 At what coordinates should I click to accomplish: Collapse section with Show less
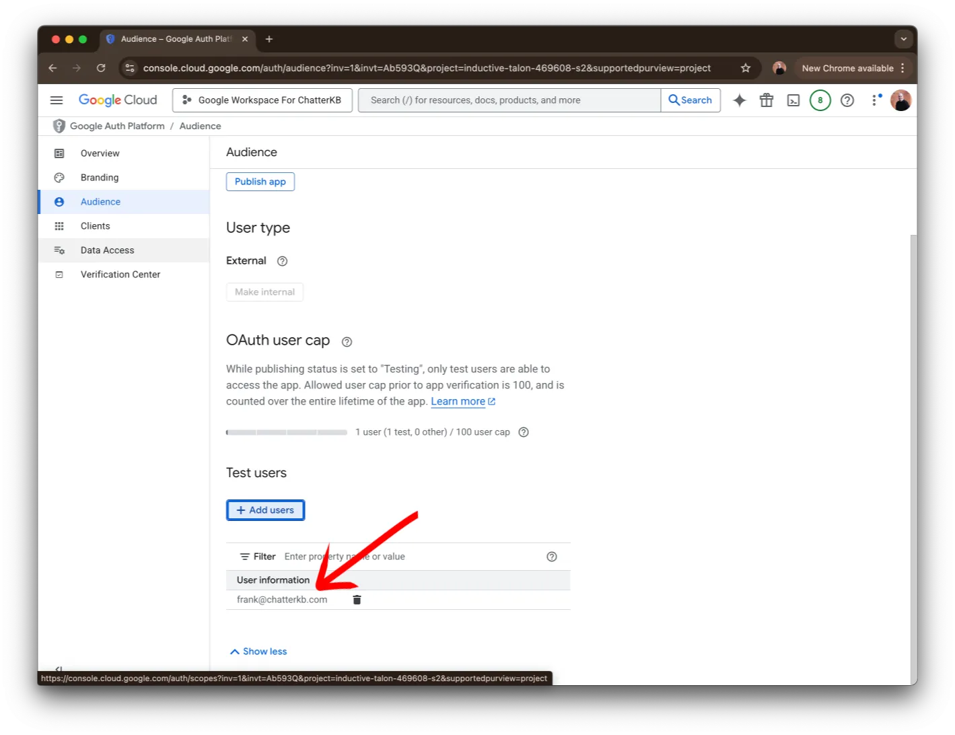(x=258, y=652)
